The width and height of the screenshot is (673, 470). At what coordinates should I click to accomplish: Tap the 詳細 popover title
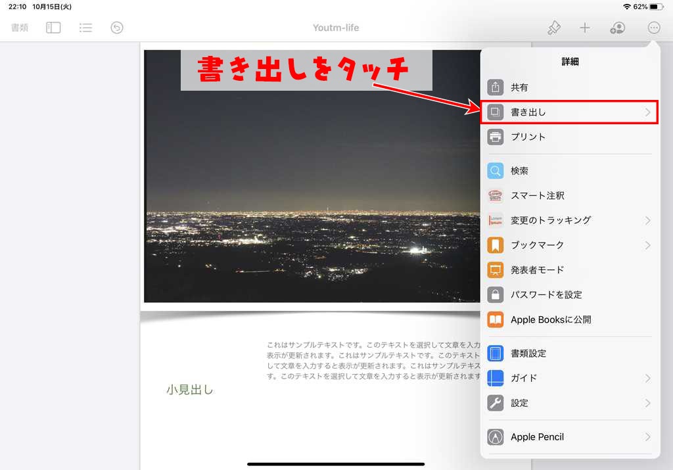pyautogui.click(x=570, y=62)
